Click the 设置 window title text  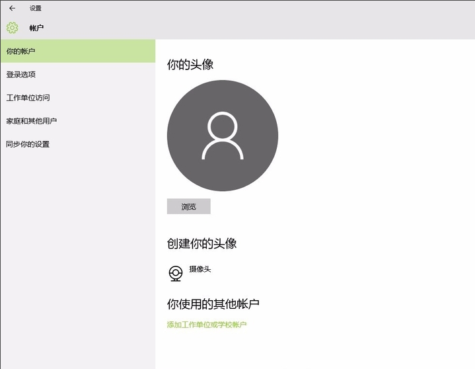35,9
